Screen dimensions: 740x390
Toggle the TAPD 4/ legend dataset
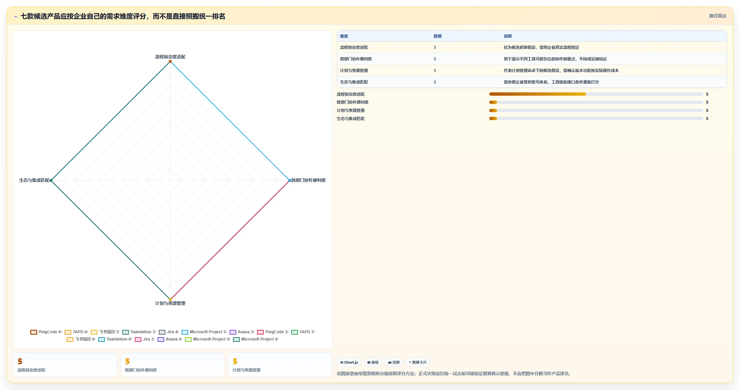(76, 332)
